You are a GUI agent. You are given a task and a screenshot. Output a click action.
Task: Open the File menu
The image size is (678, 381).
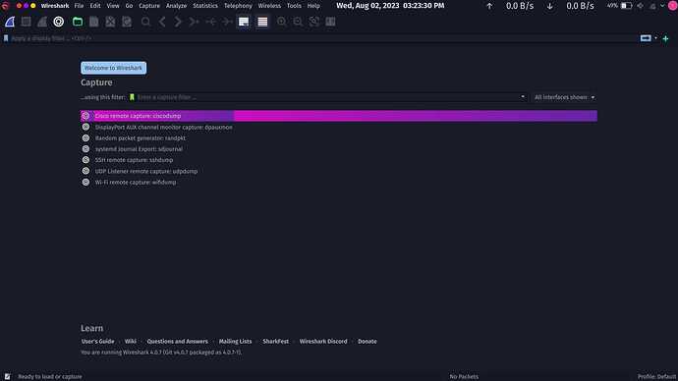(x=79, y=6)
